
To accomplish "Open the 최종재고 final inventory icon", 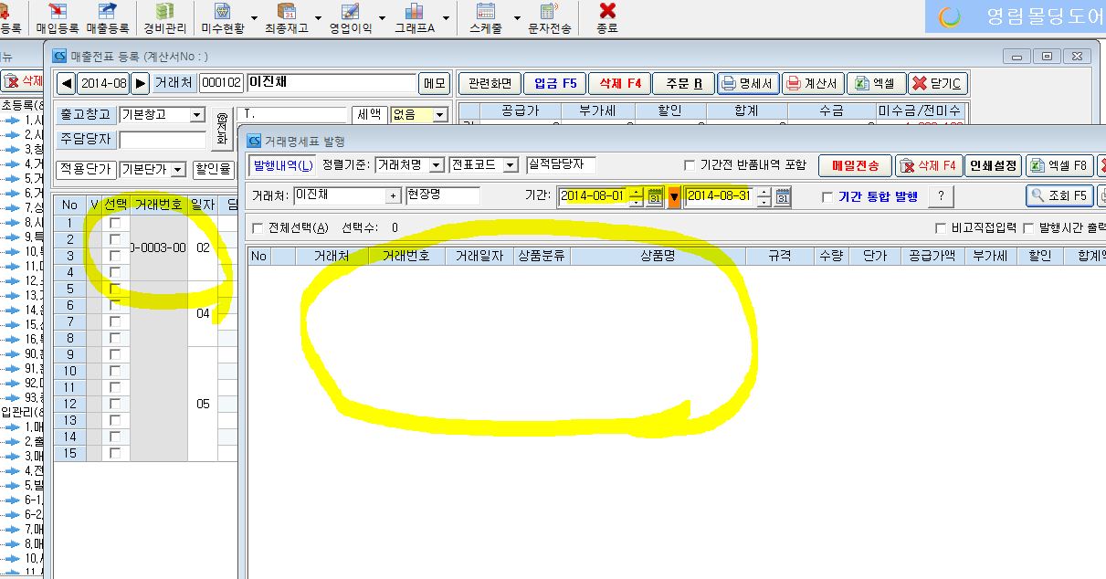I will 287,17.
